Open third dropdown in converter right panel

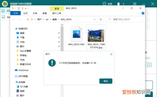148,27
